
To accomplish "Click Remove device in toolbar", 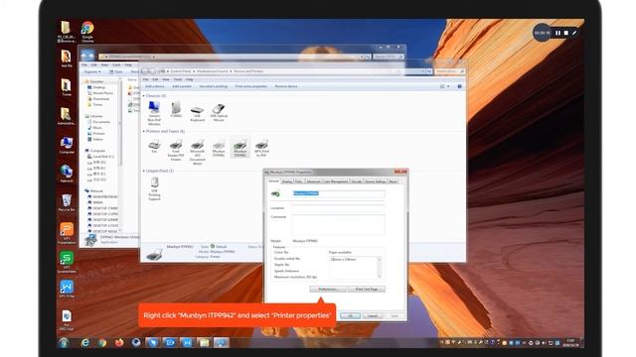I will (x=286, y=86).
